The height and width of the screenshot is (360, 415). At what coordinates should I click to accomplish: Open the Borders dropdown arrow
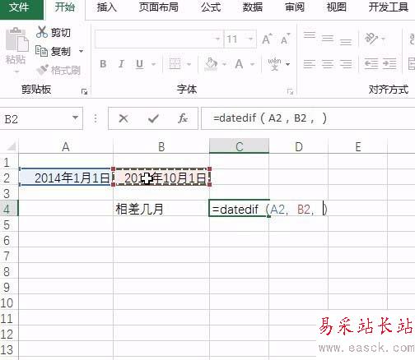189,65
